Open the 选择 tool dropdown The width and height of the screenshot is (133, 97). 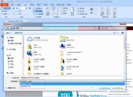click(x=5, y=11)
